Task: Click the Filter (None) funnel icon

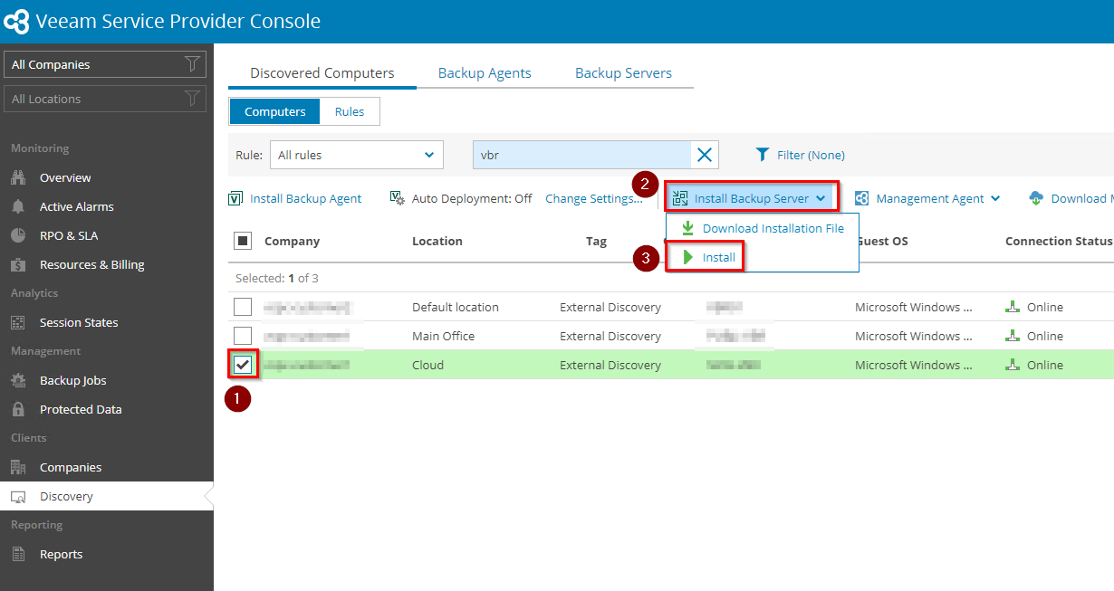Action: [x=763, y=155]
